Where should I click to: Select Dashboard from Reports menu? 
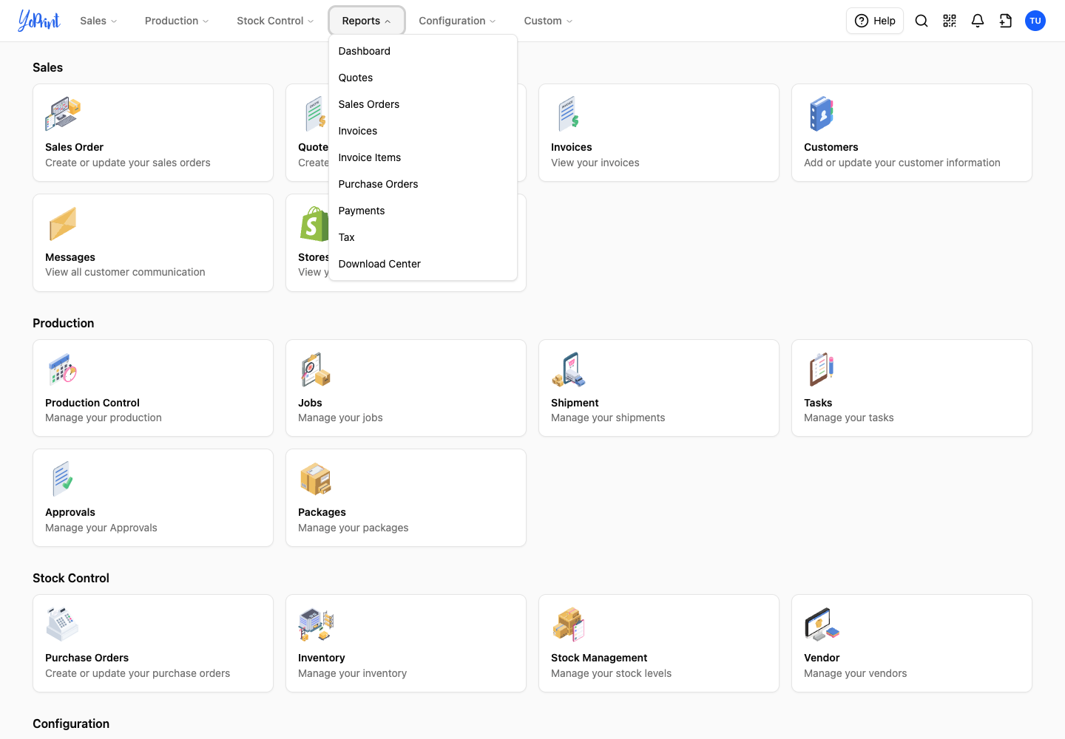pos(423,51)
